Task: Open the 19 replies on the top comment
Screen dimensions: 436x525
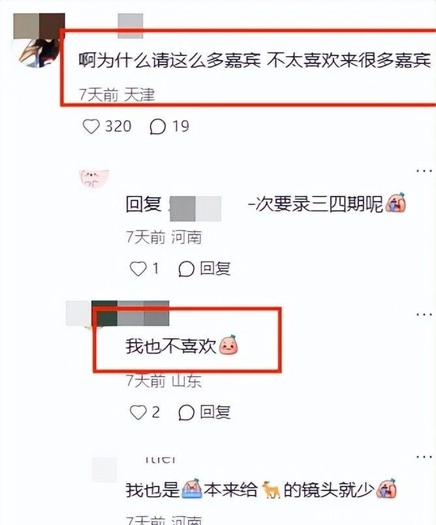Action: pos(157,127)
